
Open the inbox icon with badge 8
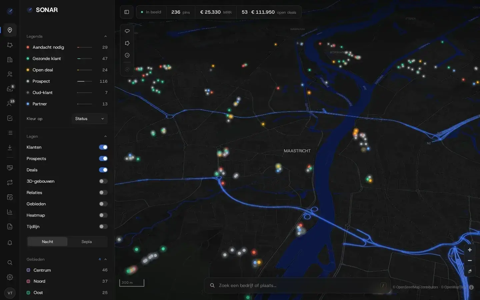(10, 89)
